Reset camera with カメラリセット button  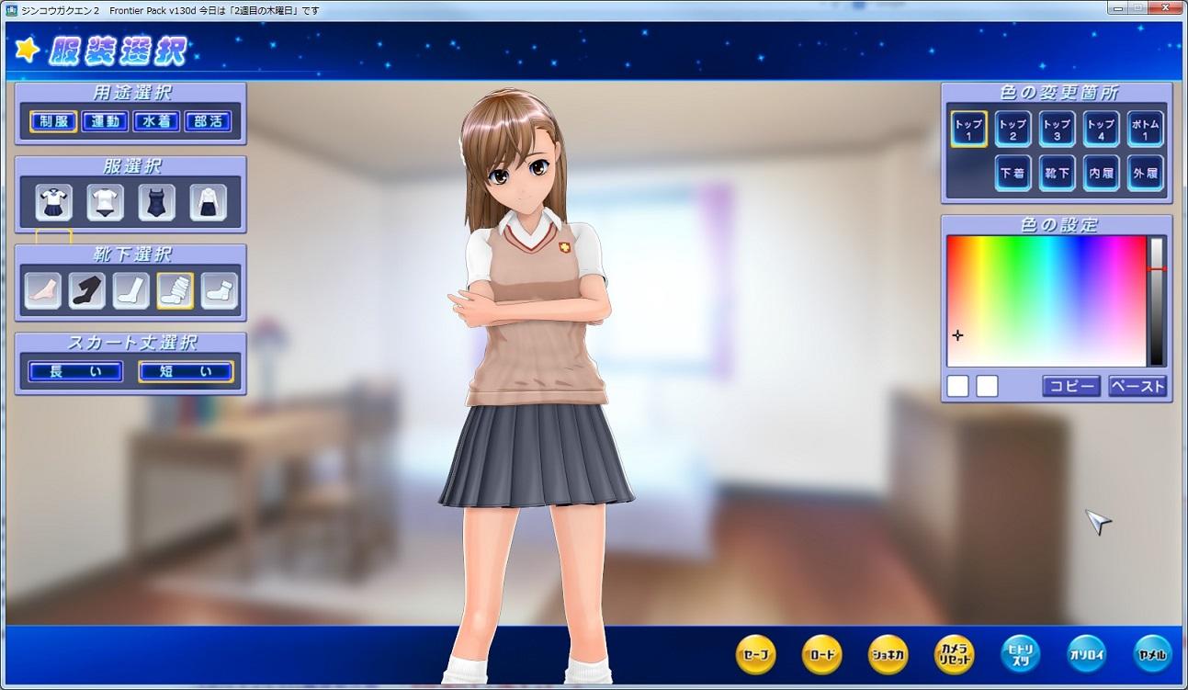pyautogui.click(x=954, y=654)
